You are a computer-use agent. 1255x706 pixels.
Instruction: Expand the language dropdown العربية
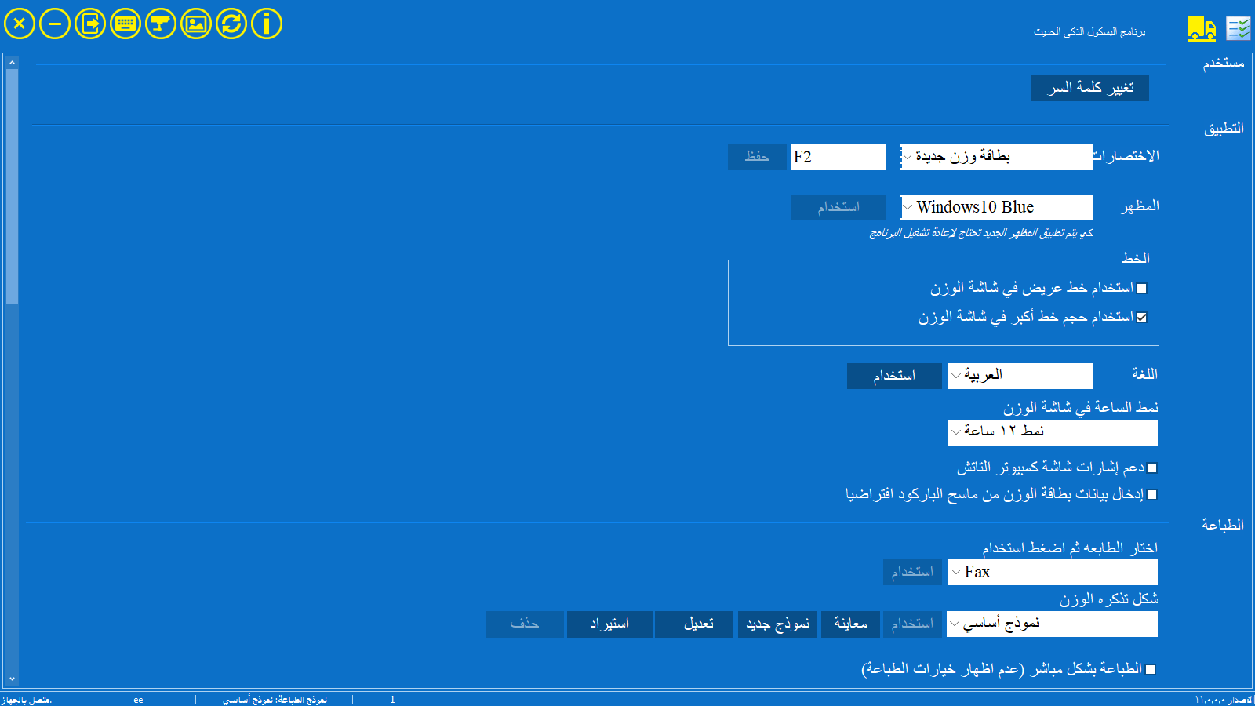pos(1020,376)
